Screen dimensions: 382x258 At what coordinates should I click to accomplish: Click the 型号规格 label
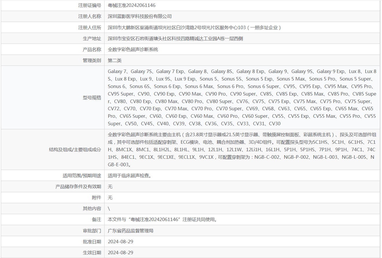tap(92, 98)
